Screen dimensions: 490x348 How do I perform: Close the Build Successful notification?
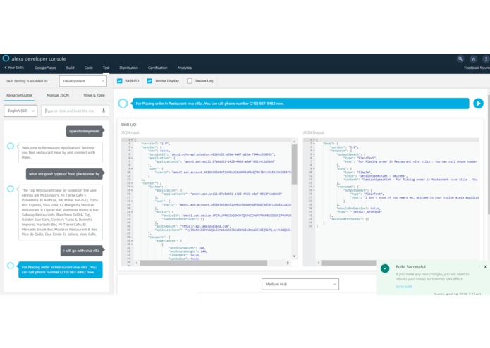tap(485, 267)
